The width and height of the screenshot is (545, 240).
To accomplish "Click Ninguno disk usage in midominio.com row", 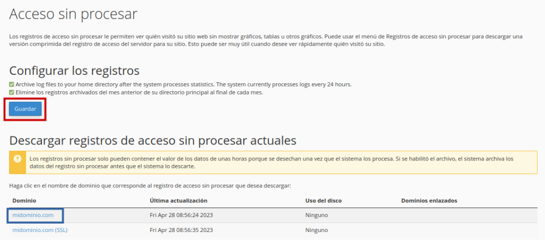I will click(x=317, y=215).
